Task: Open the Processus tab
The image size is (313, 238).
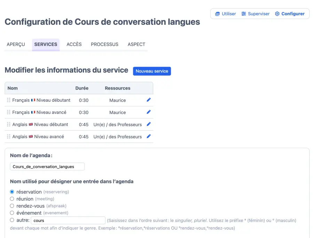Action: click(x=105, y=44)
